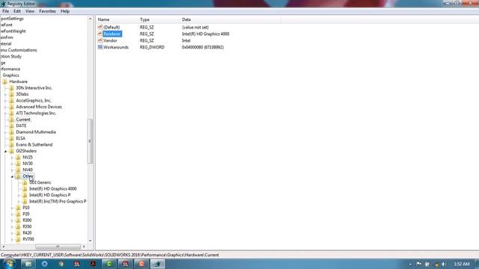Click the 1:52 AM taskbar clock
The image size is (479, 269).
[x=462, y=264]
